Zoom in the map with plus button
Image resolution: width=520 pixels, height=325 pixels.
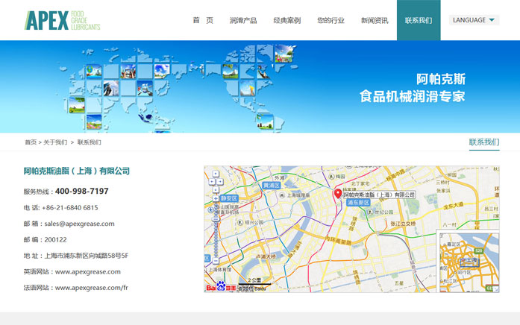(x=216, y=198)
